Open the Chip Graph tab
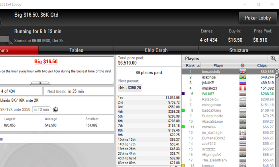This screenshot has width=279, height=167. (x=156, y=50)
